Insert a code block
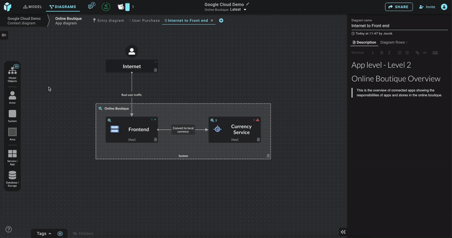The width and height of the screenshot is (452, 238). [x=425, y=52]
